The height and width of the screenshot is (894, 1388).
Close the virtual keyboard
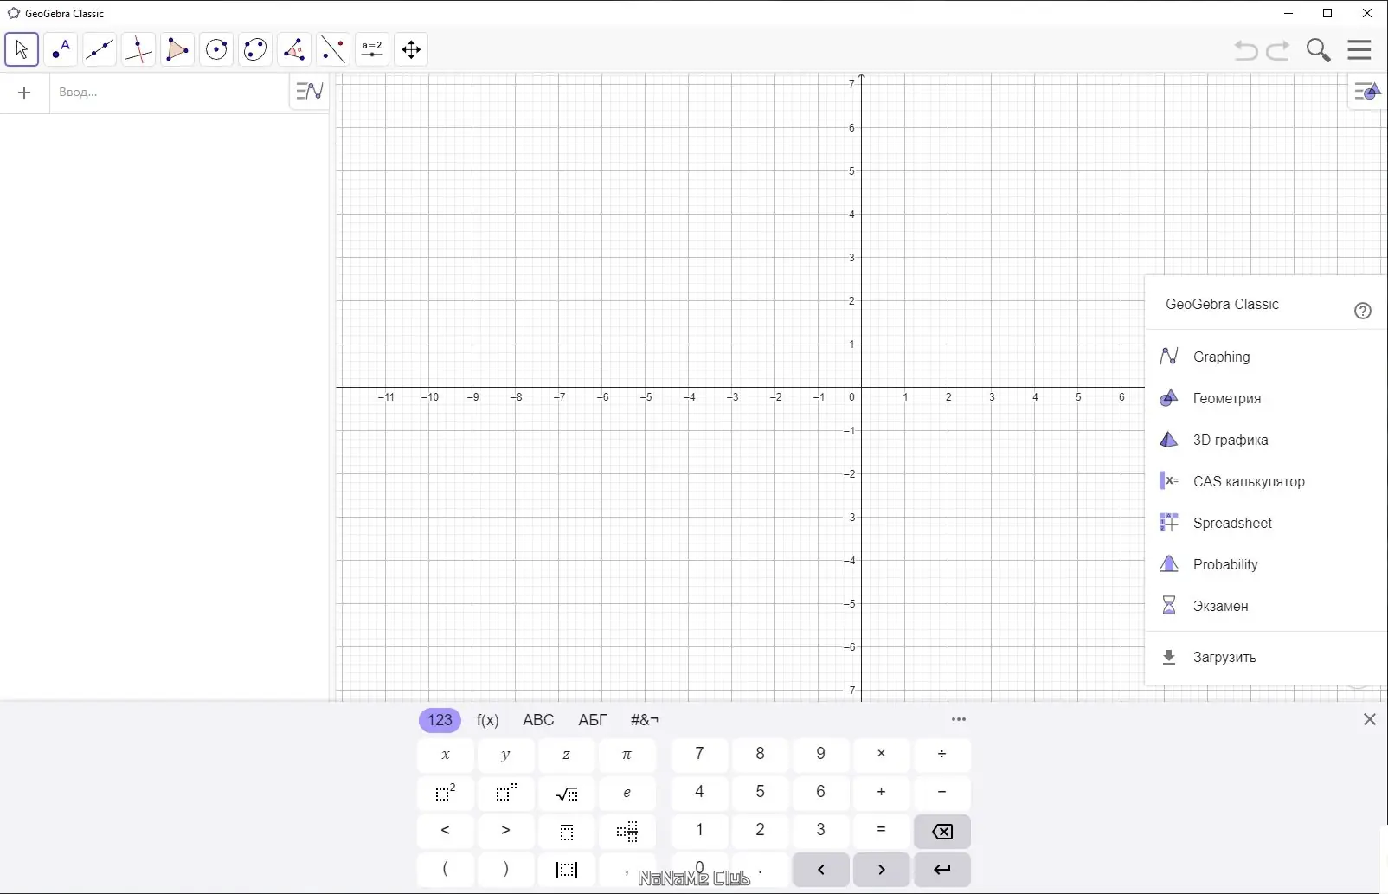point(1369,719)
